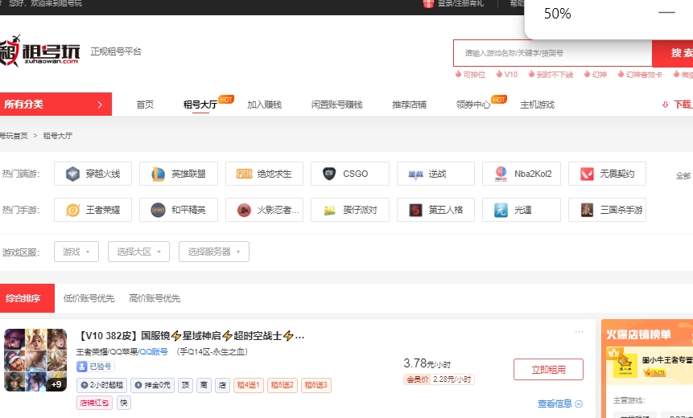Open the 推荐店铺 nav item
The width and height of the screenshot is (693, 418).
(409, 104)
